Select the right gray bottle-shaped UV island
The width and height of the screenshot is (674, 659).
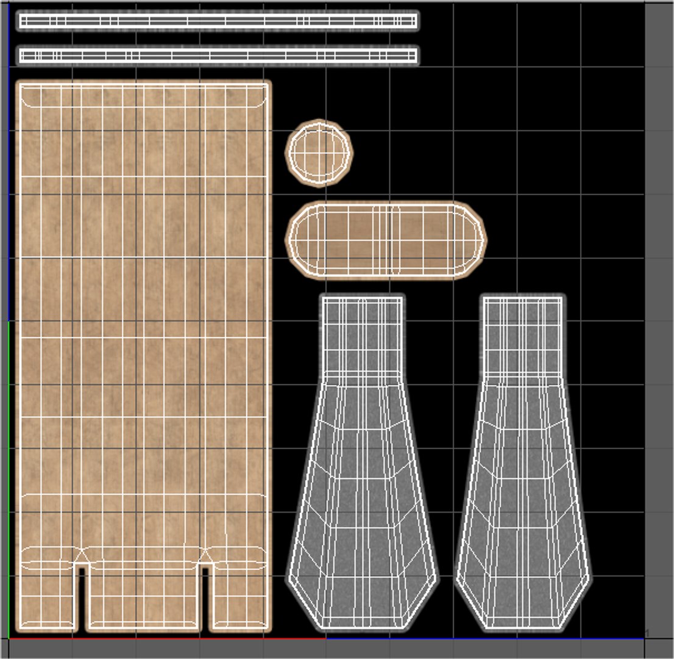point(523,463)
